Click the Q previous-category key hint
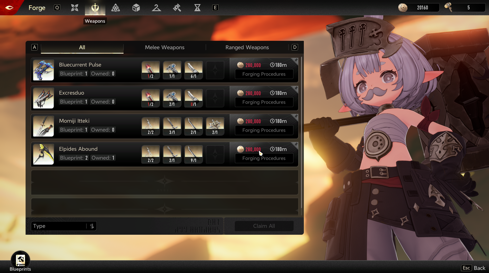The image size is (489, 273). 57,8
